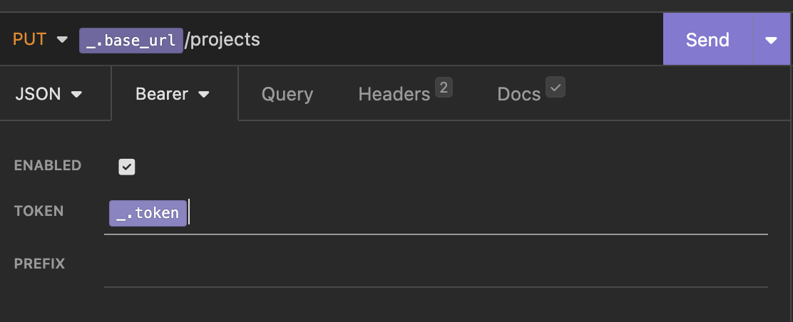Open the Bearer auth type dropdown
Image resolution: width=793 pixels, height=322 pixels.
click(x=172, y=94)
